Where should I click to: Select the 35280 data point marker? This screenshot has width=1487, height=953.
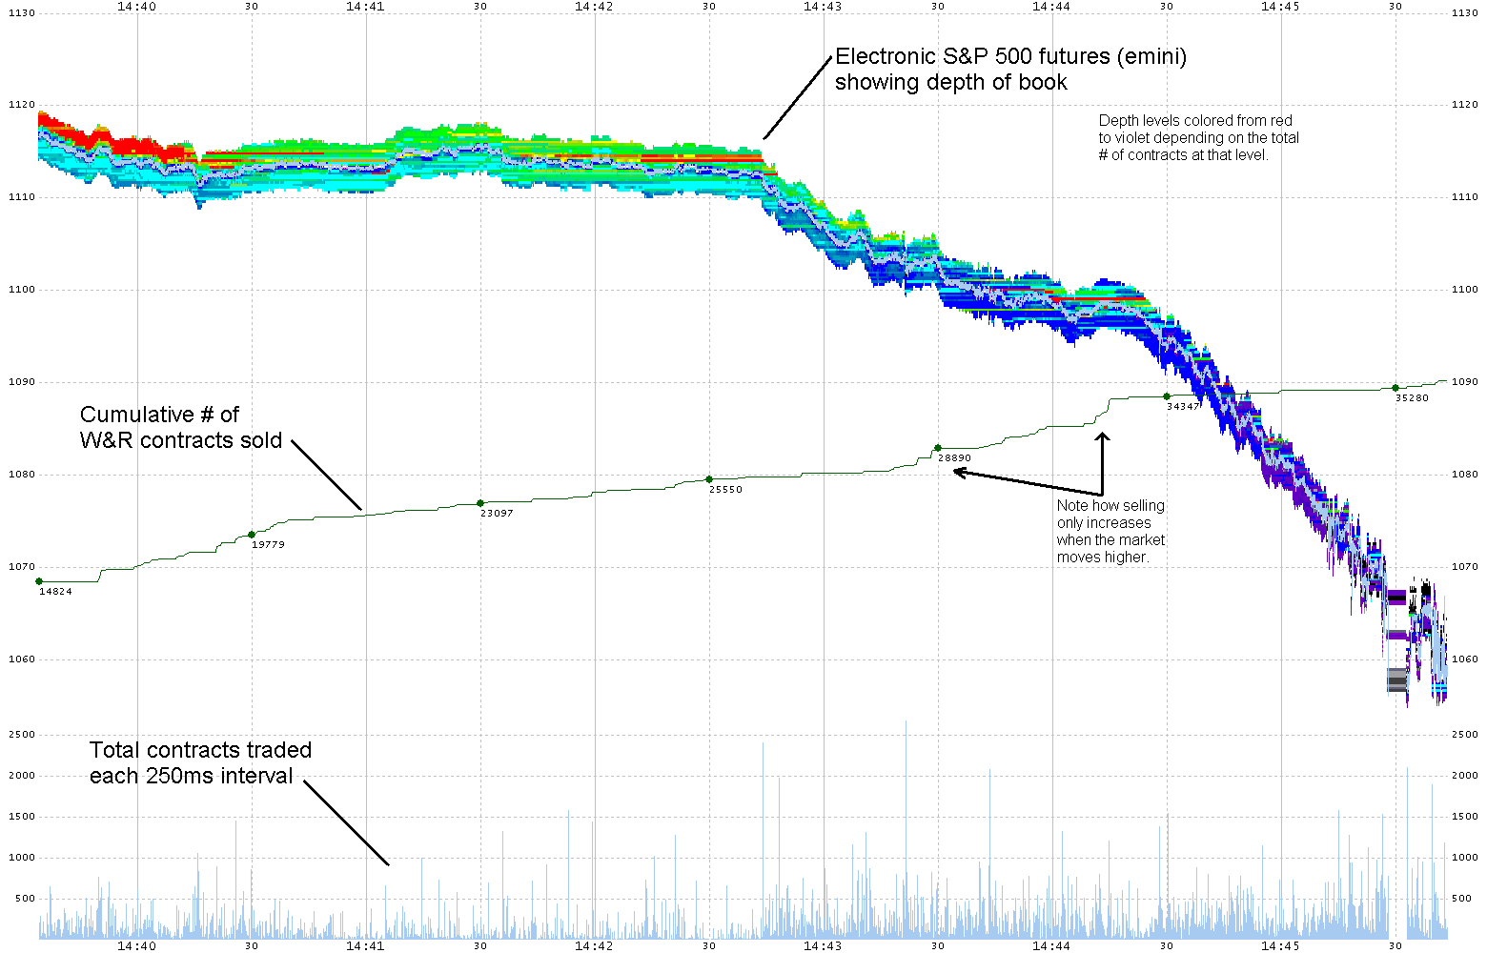tap(1395, 388)
